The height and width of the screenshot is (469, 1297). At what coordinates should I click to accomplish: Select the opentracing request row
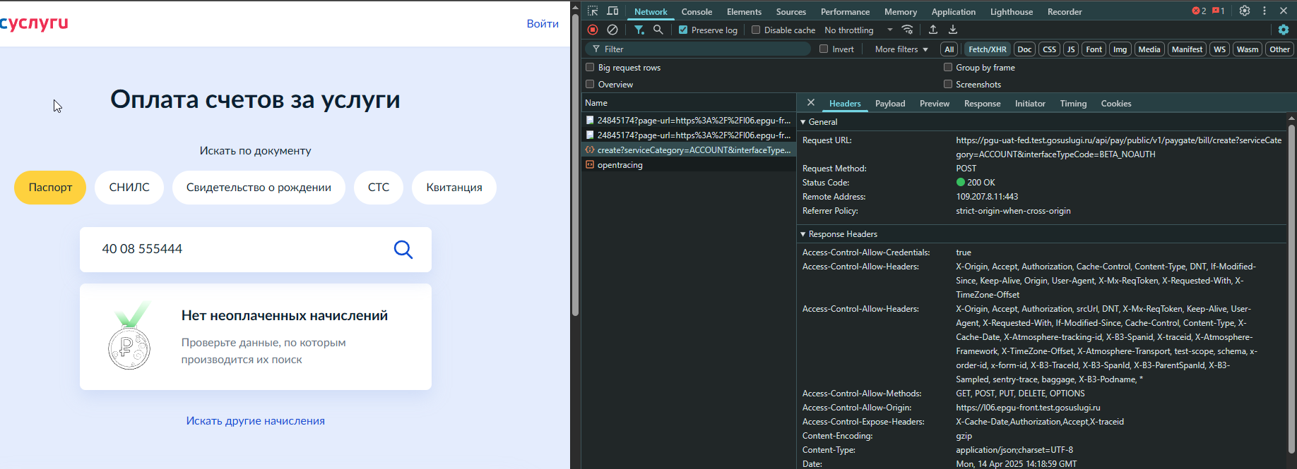[689, 164]
